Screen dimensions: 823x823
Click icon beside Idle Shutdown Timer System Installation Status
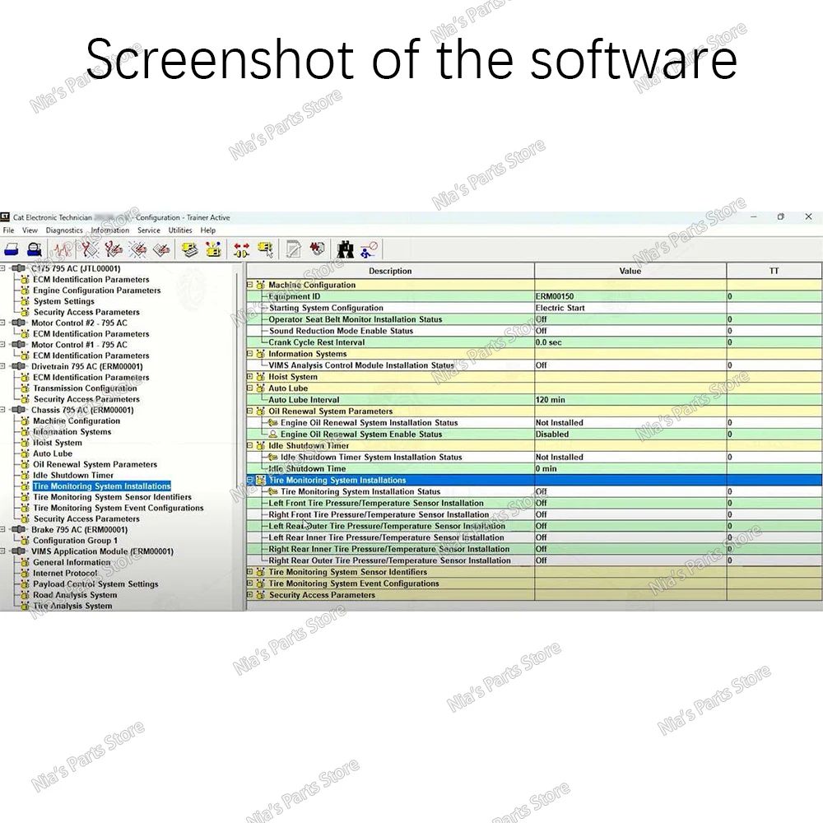coord(273,457)
